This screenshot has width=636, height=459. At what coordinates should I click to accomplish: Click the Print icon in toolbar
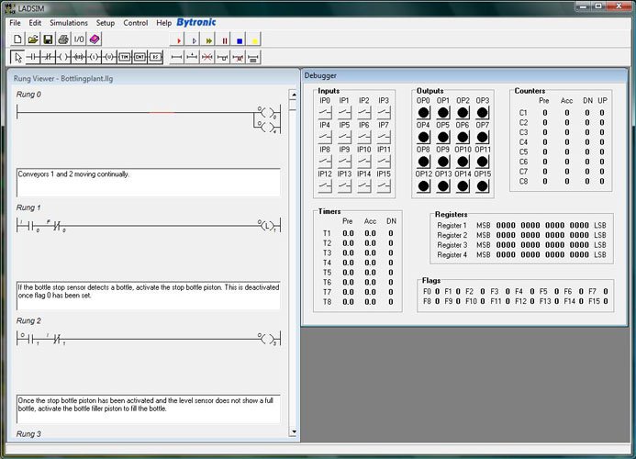(x=62, y=39)
